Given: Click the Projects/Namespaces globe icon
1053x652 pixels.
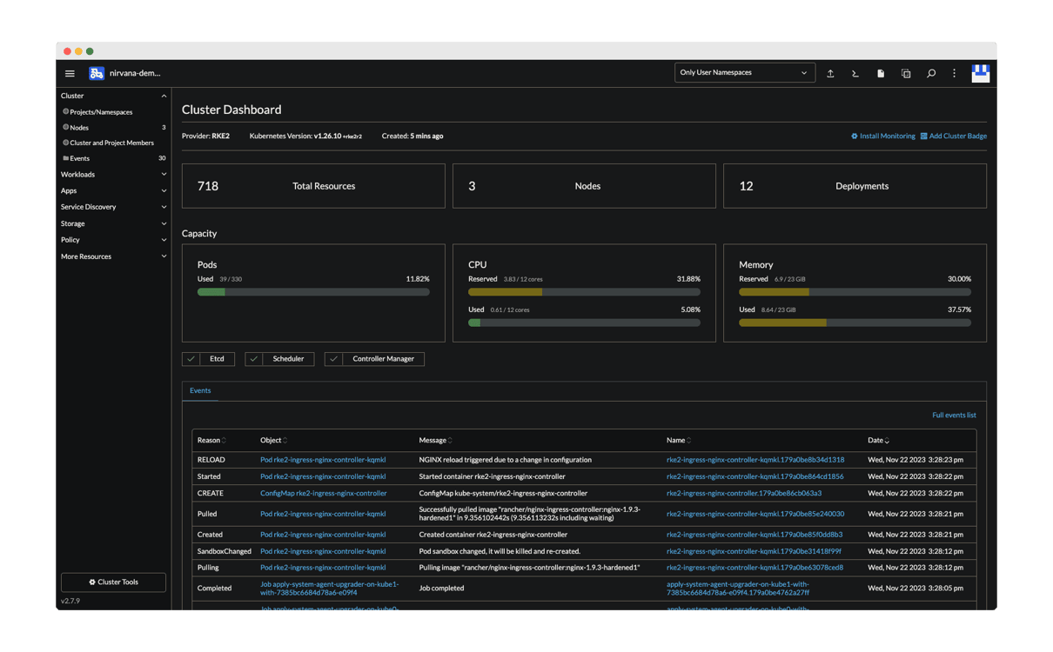Looking at the screenshot, I should click(x=65, y=112).
